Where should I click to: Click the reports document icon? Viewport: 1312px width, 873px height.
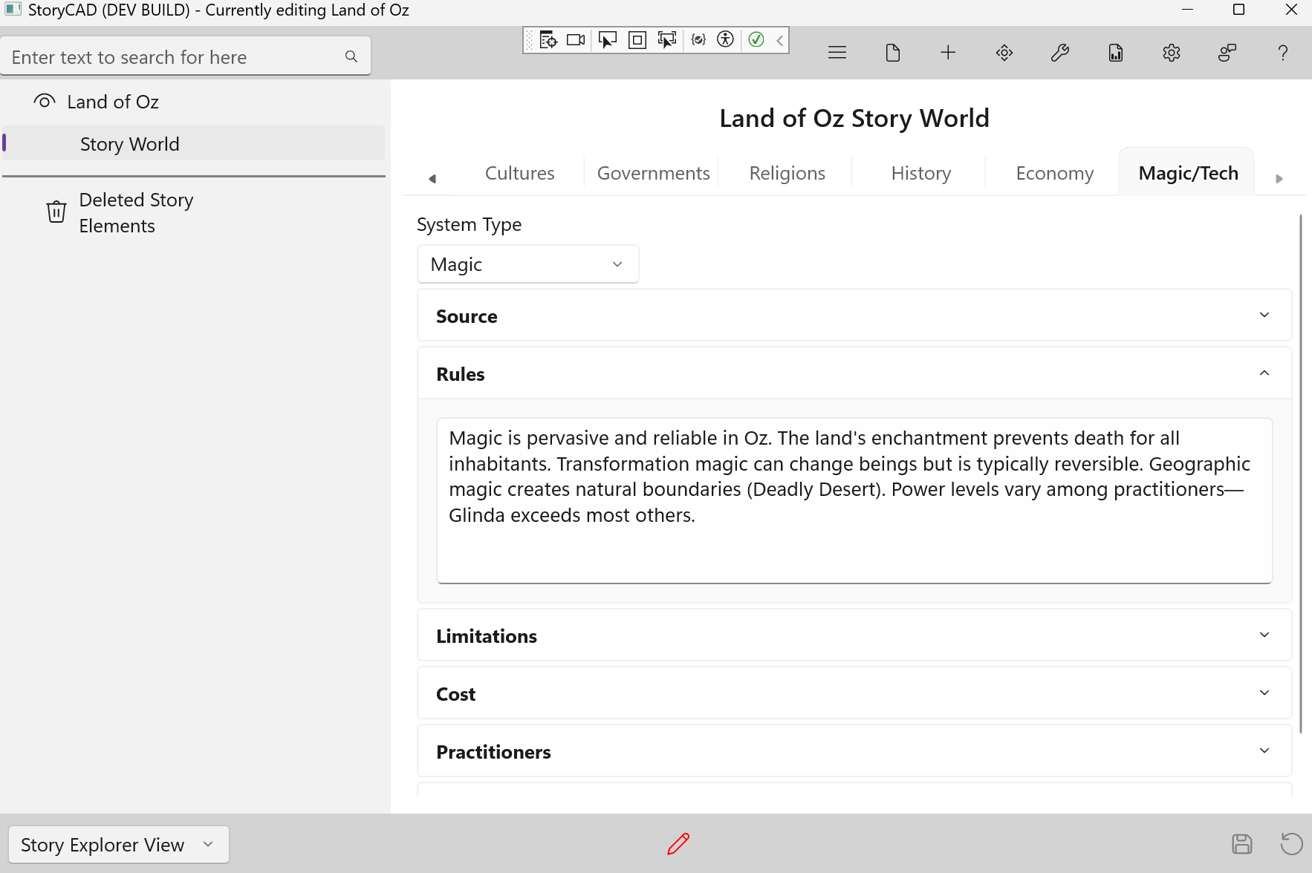(x=1116, y=53)
